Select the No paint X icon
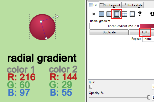Viewport: 154px width, 102px height. [x=94, y=14]
